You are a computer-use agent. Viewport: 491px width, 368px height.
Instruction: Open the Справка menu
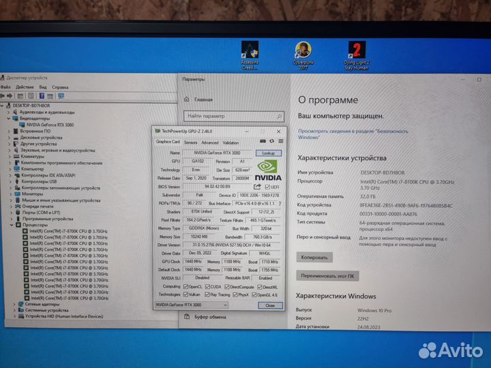[60, 87]
